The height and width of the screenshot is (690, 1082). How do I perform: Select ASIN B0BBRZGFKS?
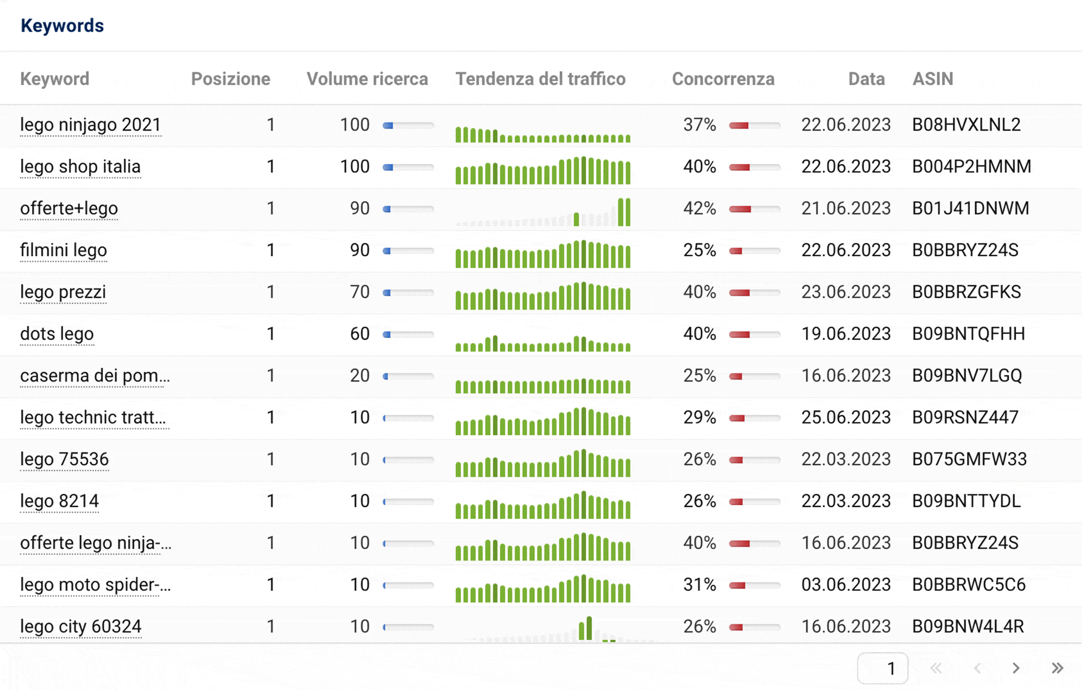[966, 292]
